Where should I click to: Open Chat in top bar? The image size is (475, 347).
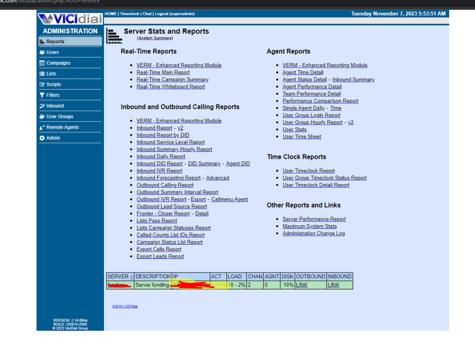(147, 14)
